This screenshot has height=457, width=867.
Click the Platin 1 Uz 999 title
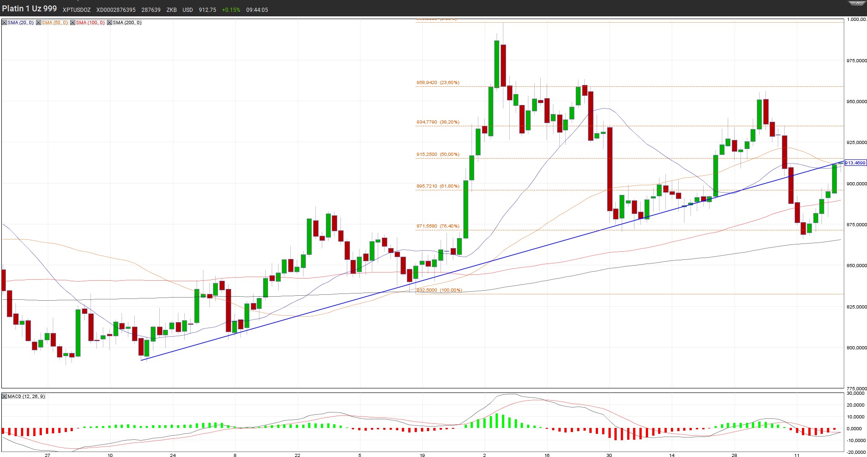point(30,9)
